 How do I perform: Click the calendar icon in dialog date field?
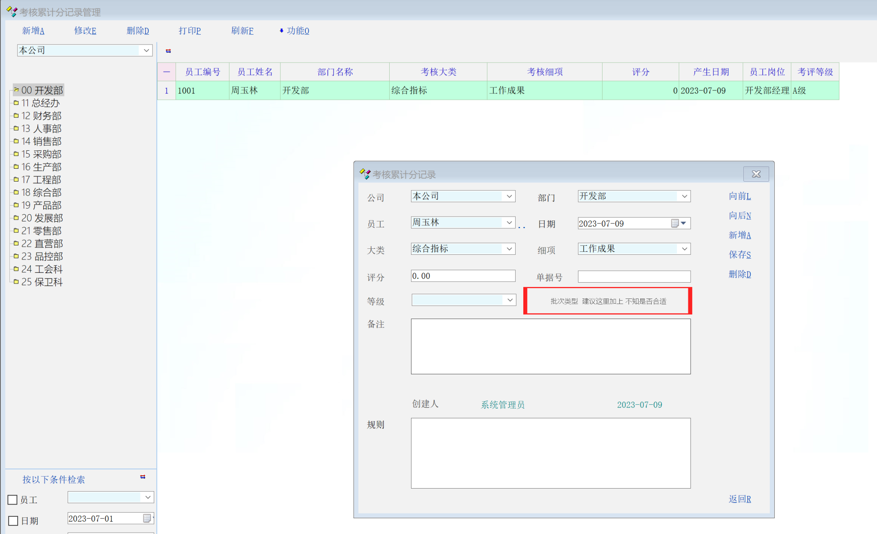pyautogui.click(x=675, y=223)
